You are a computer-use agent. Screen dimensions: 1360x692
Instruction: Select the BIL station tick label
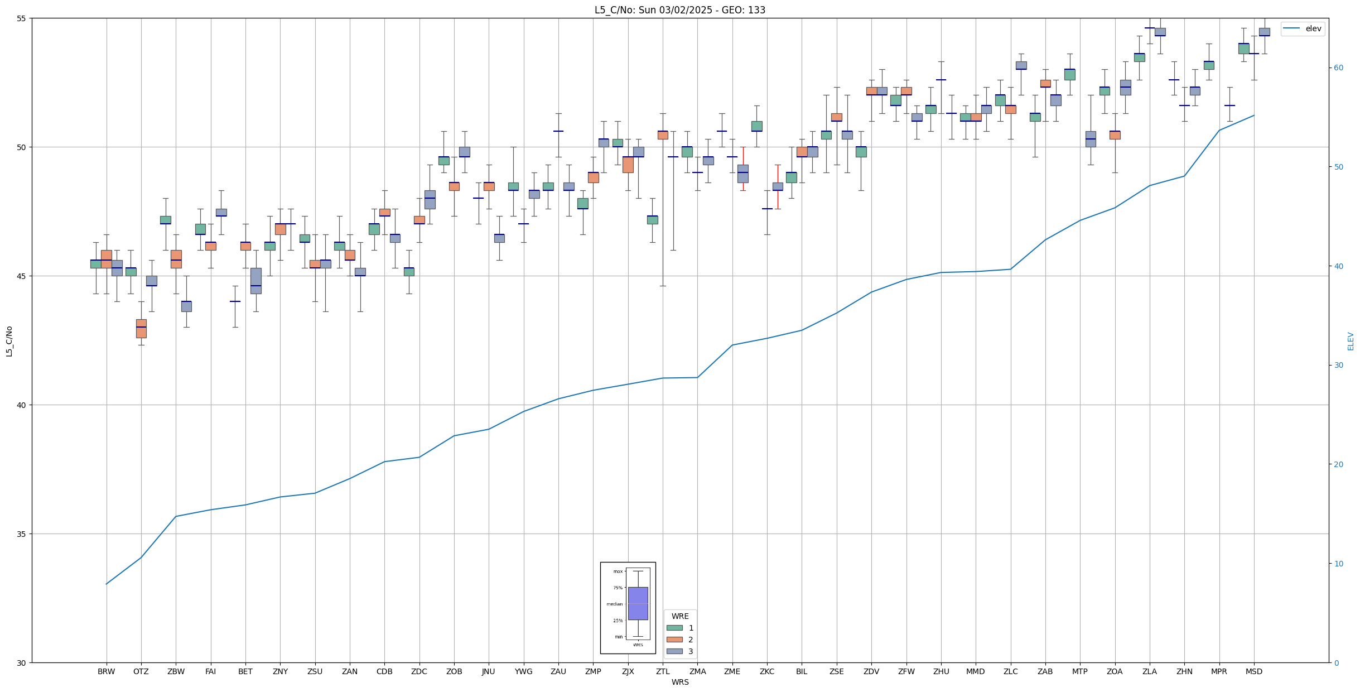tap(801, 671)
